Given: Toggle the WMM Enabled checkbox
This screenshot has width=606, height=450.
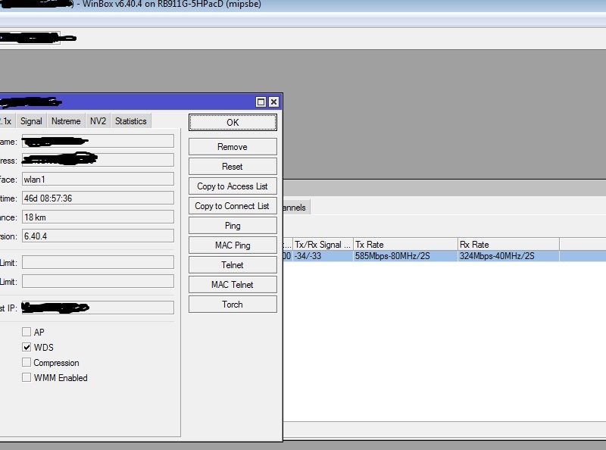Looking at the screenshot, I should tap(27, 378).
